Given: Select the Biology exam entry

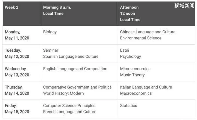Looking at the screenshot, I should pyautogui.click(x=50, y=32).
